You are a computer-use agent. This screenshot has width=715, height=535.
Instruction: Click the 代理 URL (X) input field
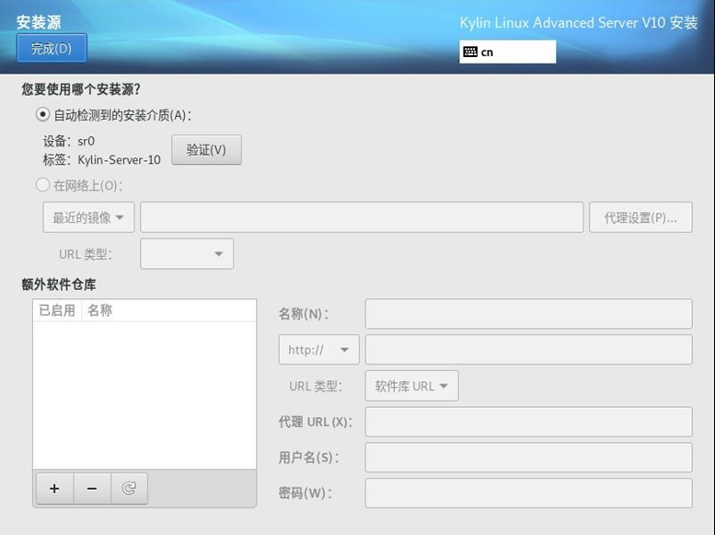coord(528,422)
